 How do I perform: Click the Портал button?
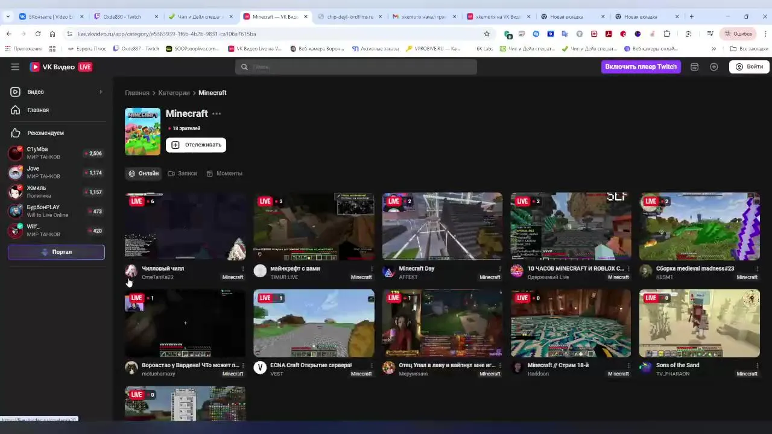click(56, 252)
